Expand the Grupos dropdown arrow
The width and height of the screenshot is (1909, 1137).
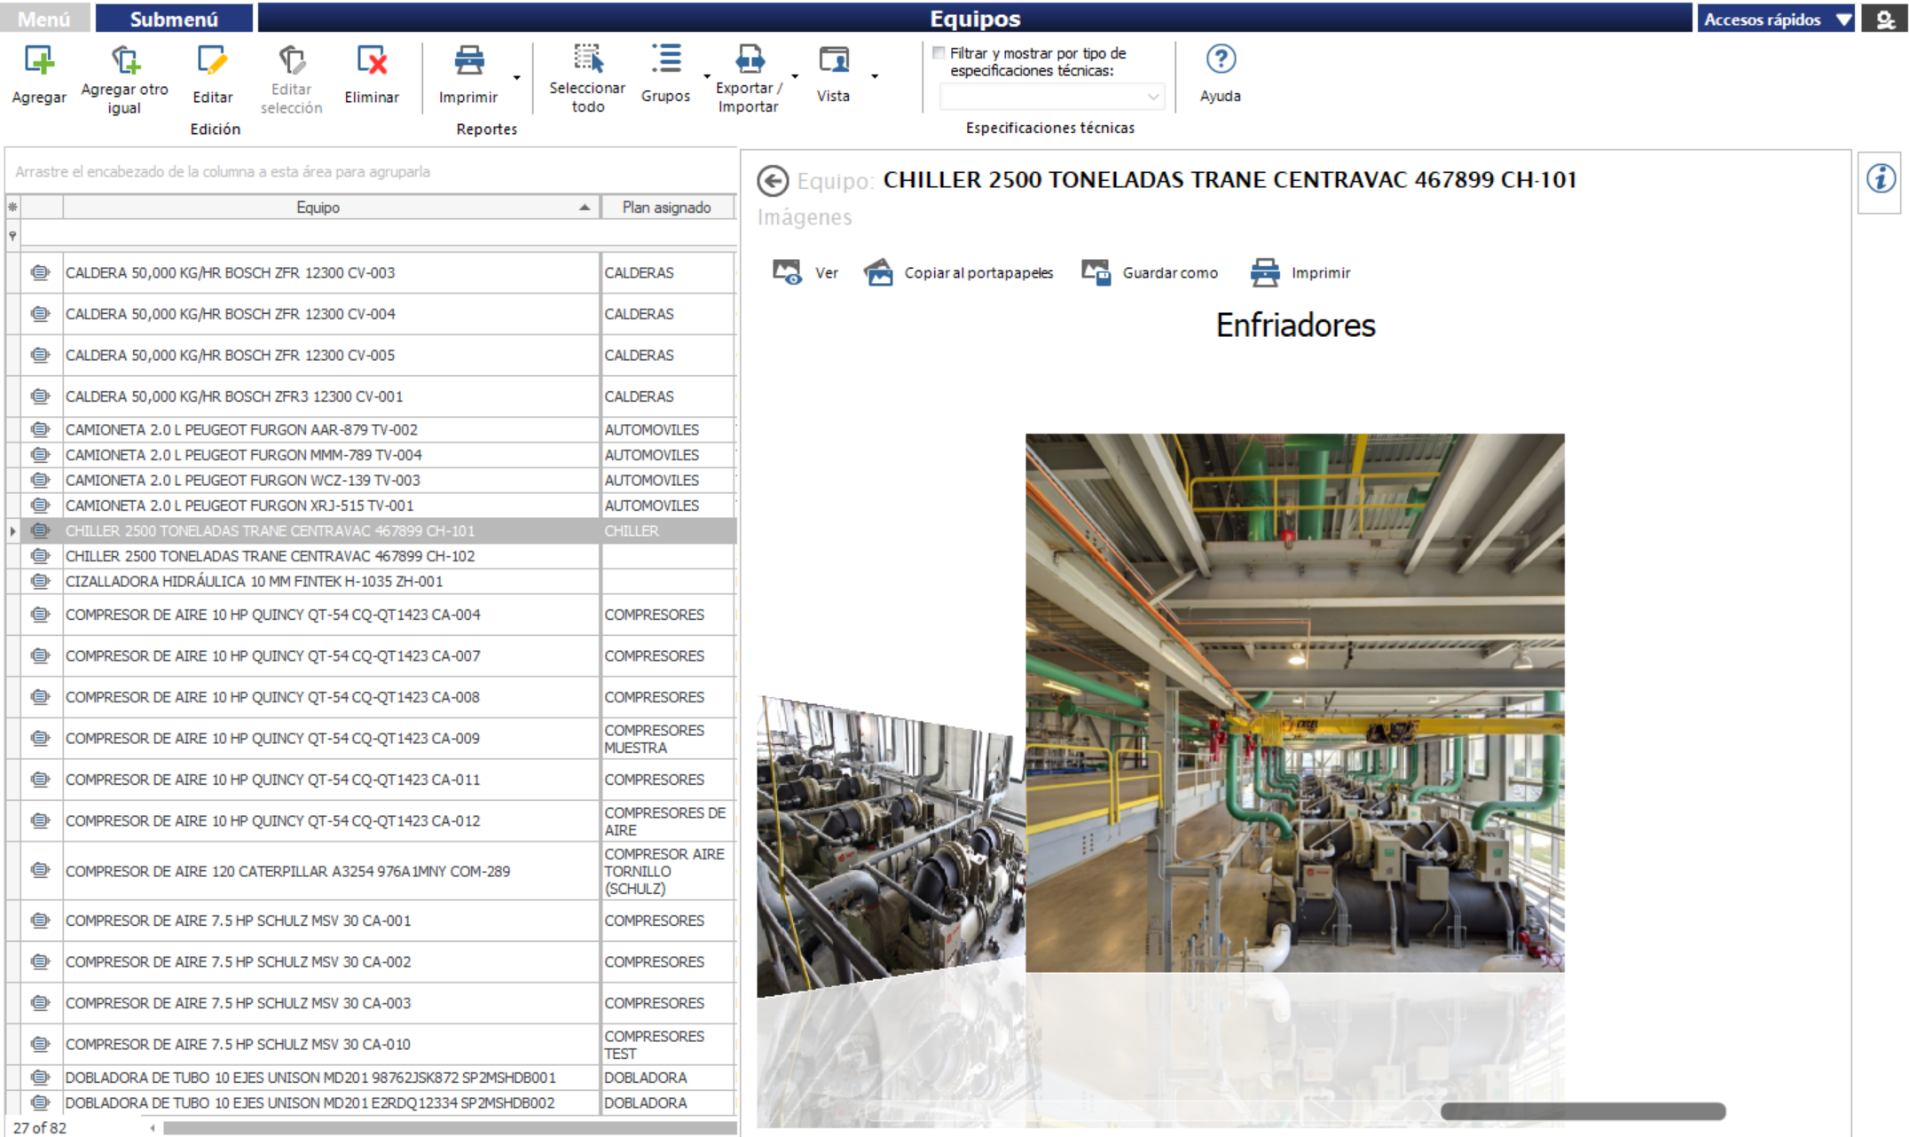click(707, 76)
